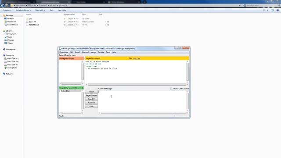This screenshot has height=158, width=281.
Task: Sort by the Type column header
Action: [x=84, y=14]
